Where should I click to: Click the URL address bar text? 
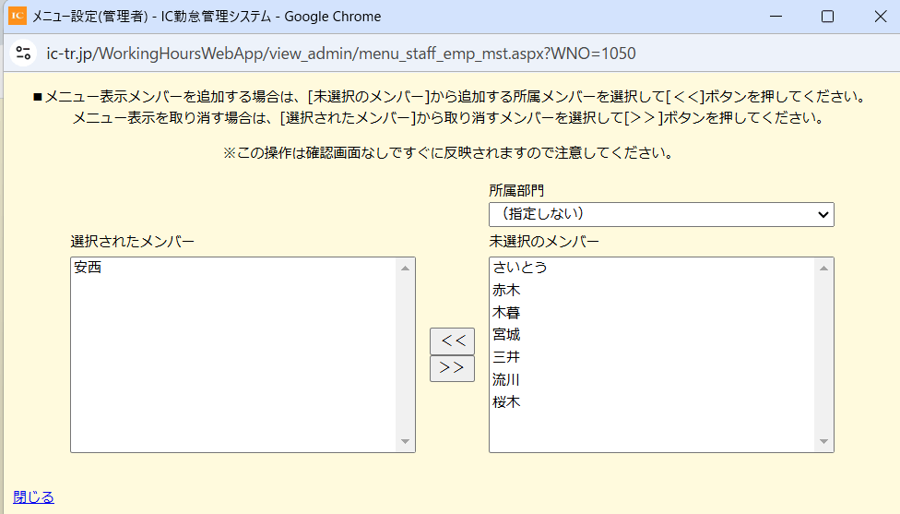coord(341,54)
